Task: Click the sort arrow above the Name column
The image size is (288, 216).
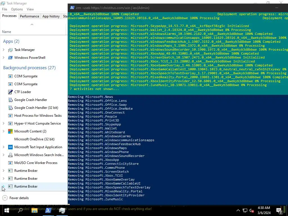Action: pyautogui.click(x=32, y=24)
